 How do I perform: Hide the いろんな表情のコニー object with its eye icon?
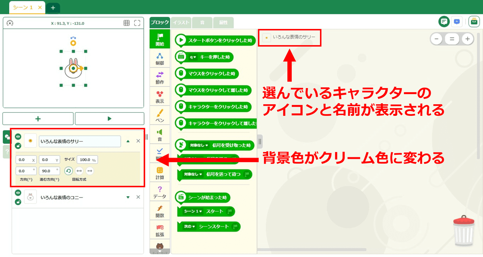pos(18,193)
